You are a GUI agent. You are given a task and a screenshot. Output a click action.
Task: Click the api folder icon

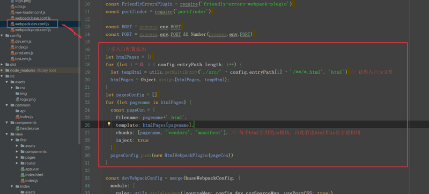(17, 111)
